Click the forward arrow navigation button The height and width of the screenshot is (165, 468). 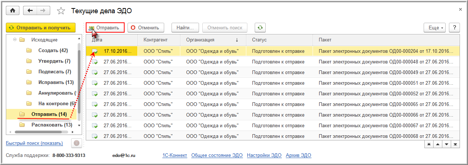43,11
